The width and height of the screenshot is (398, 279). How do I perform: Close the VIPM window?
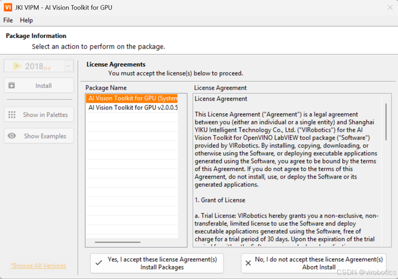[390, 8]
